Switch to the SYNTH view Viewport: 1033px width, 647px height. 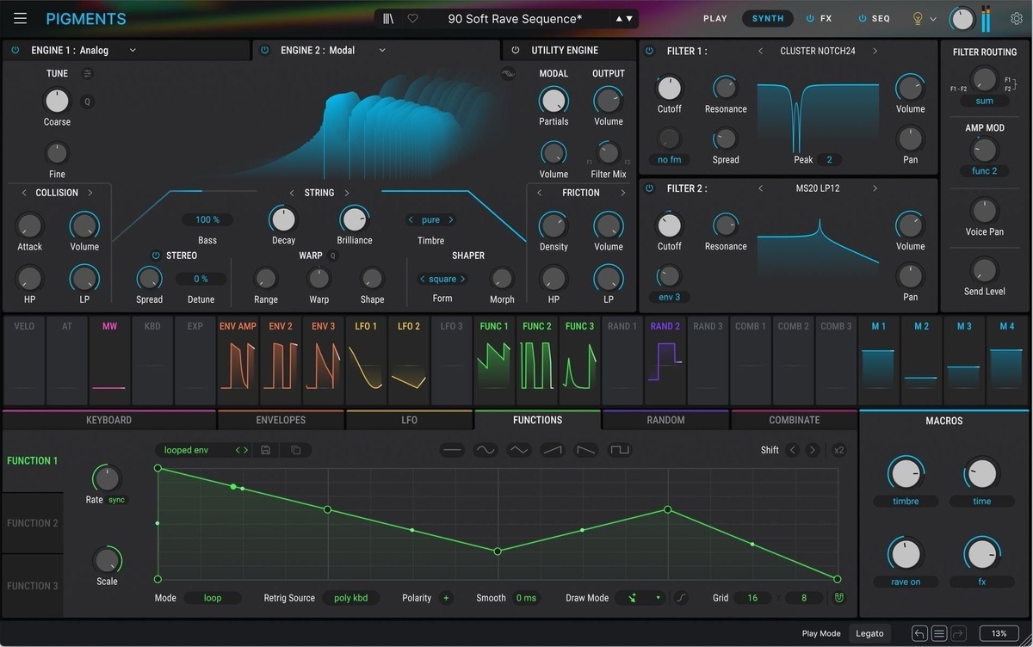(768, 18)
